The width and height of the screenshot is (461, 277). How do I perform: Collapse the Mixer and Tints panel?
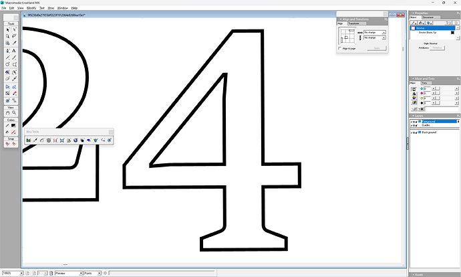tap(413, 78)
